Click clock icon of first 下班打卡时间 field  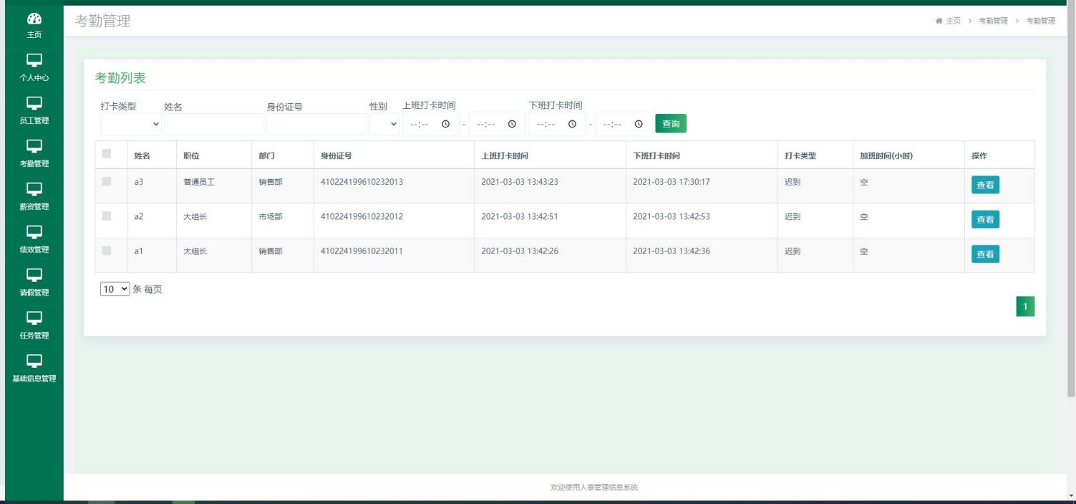[x=572, y=124]
